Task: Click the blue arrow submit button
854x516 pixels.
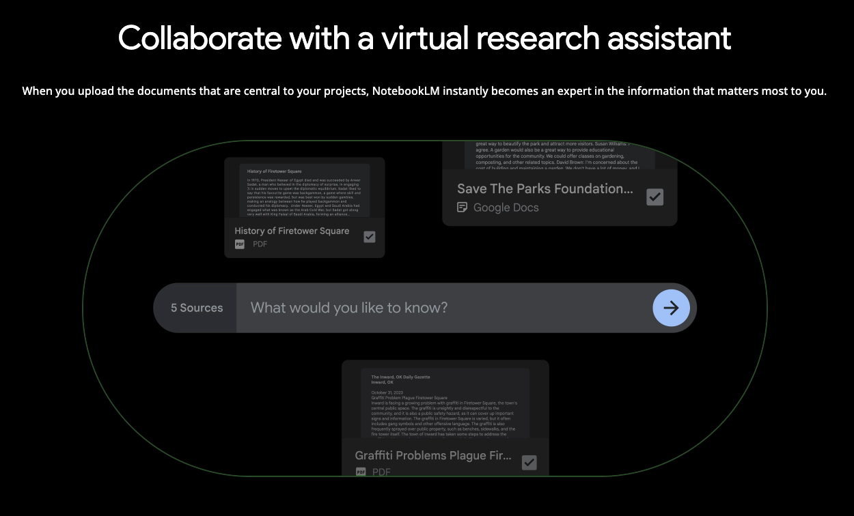Action: pyautogui.click(x=671, y=308)
